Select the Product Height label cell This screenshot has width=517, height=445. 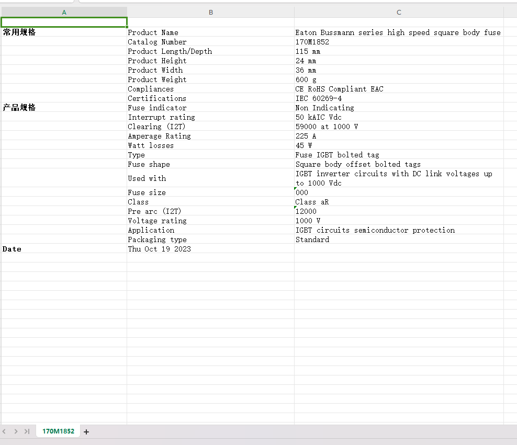coord(211,61)
